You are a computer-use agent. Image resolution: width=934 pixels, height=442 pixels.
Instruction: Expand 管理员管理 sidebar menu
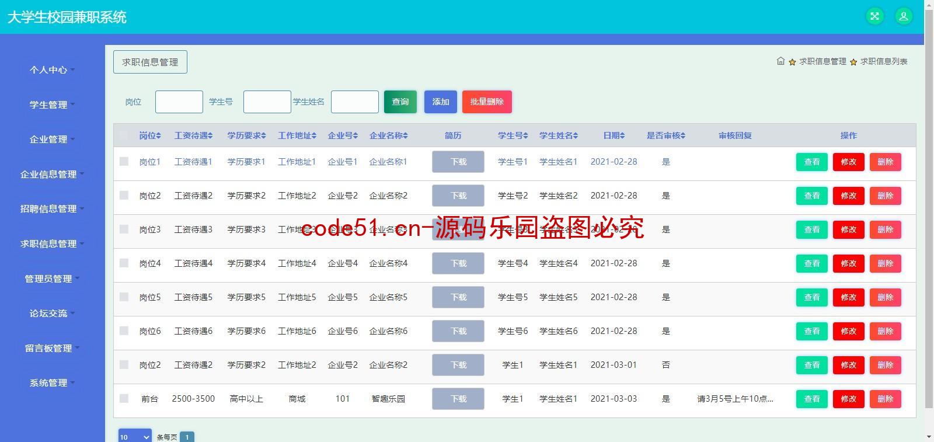point(53,279)
